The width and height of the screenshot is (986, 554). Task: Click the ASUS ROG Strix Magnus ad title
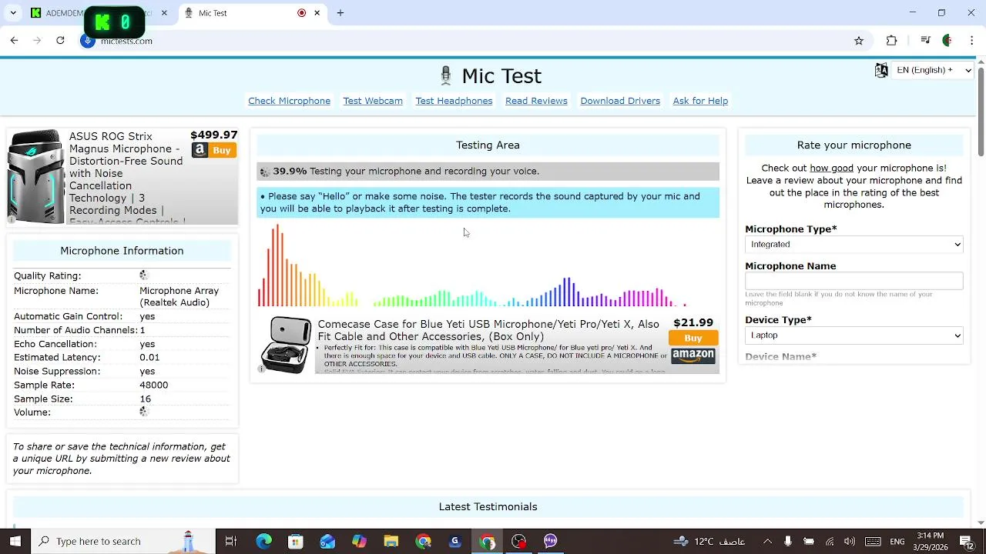(126, 173)
